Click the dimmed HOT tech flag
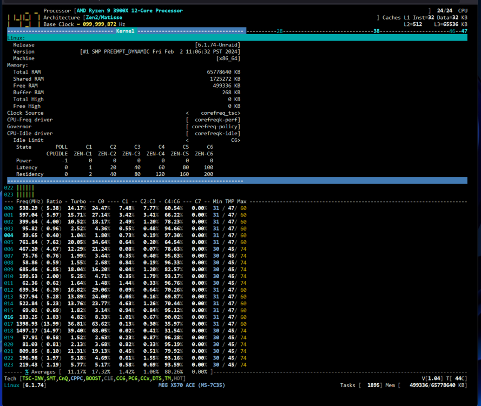The image size is (481, 406). (178, 379)
